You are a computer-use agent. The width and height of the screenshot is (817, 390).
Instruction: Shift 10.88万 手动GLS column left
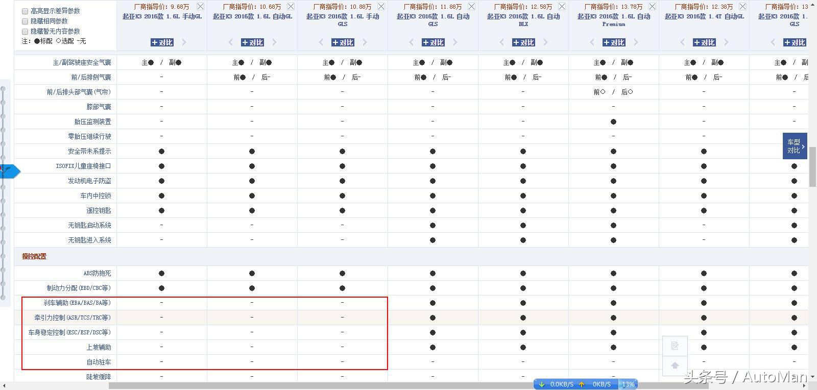321,42
